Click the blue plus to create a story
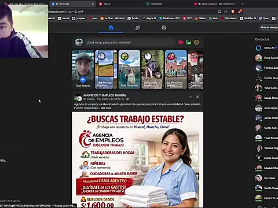Image resolution: width=278 pixels, height=208 pixels. pos(83,79)
